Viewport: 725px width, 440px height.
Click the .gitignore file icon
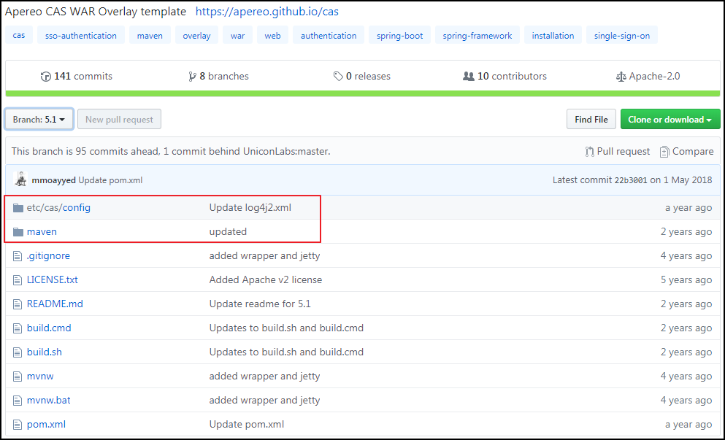click(x=18, y=256)
